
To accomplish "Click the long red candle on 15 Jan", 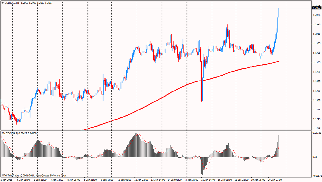I will [202, 81].
